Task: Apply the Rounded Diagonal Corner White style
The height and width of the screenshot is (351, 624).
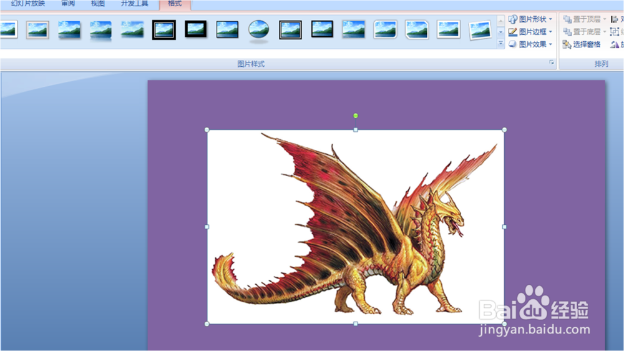Action: (385, 30)
